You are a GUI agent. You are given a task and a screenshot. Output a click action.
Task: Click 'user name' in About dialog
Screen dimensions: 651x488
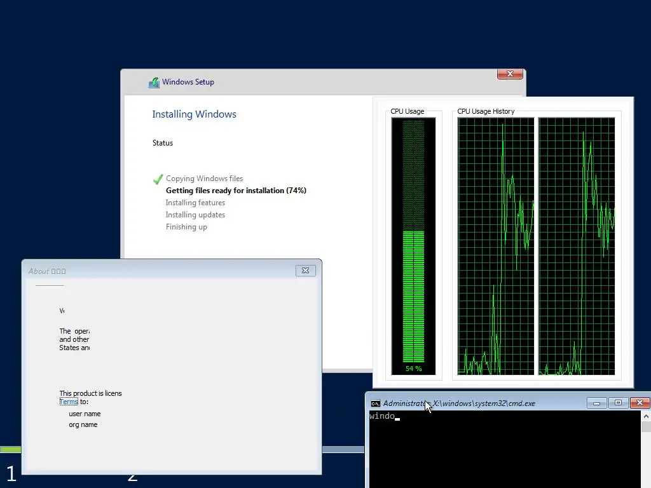[85, 414]
